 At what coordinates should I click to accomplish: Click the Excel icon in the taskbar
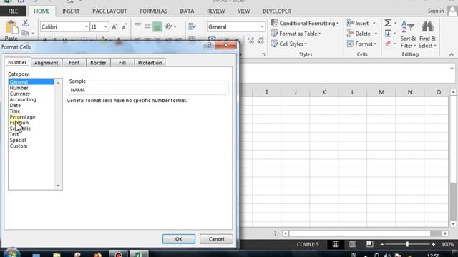pos(139,254)
